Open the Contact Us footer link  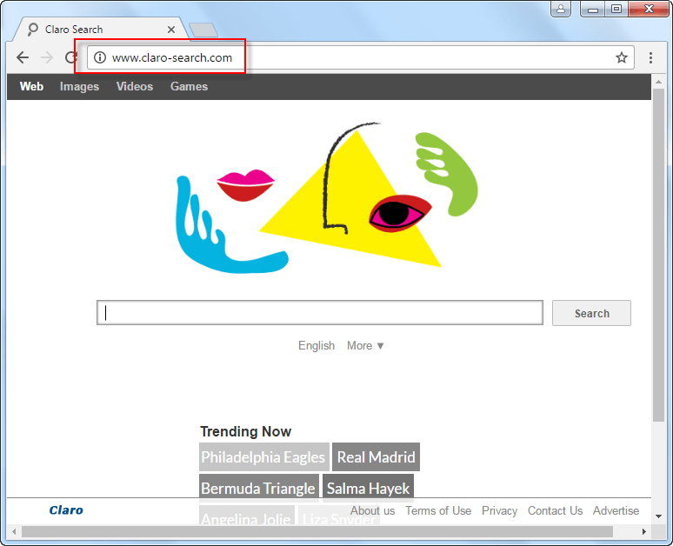point(555,511)
